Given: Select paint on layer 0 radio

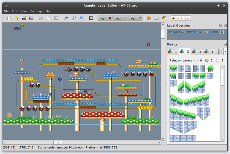Looking at the screenshot, I should point(196,60).
